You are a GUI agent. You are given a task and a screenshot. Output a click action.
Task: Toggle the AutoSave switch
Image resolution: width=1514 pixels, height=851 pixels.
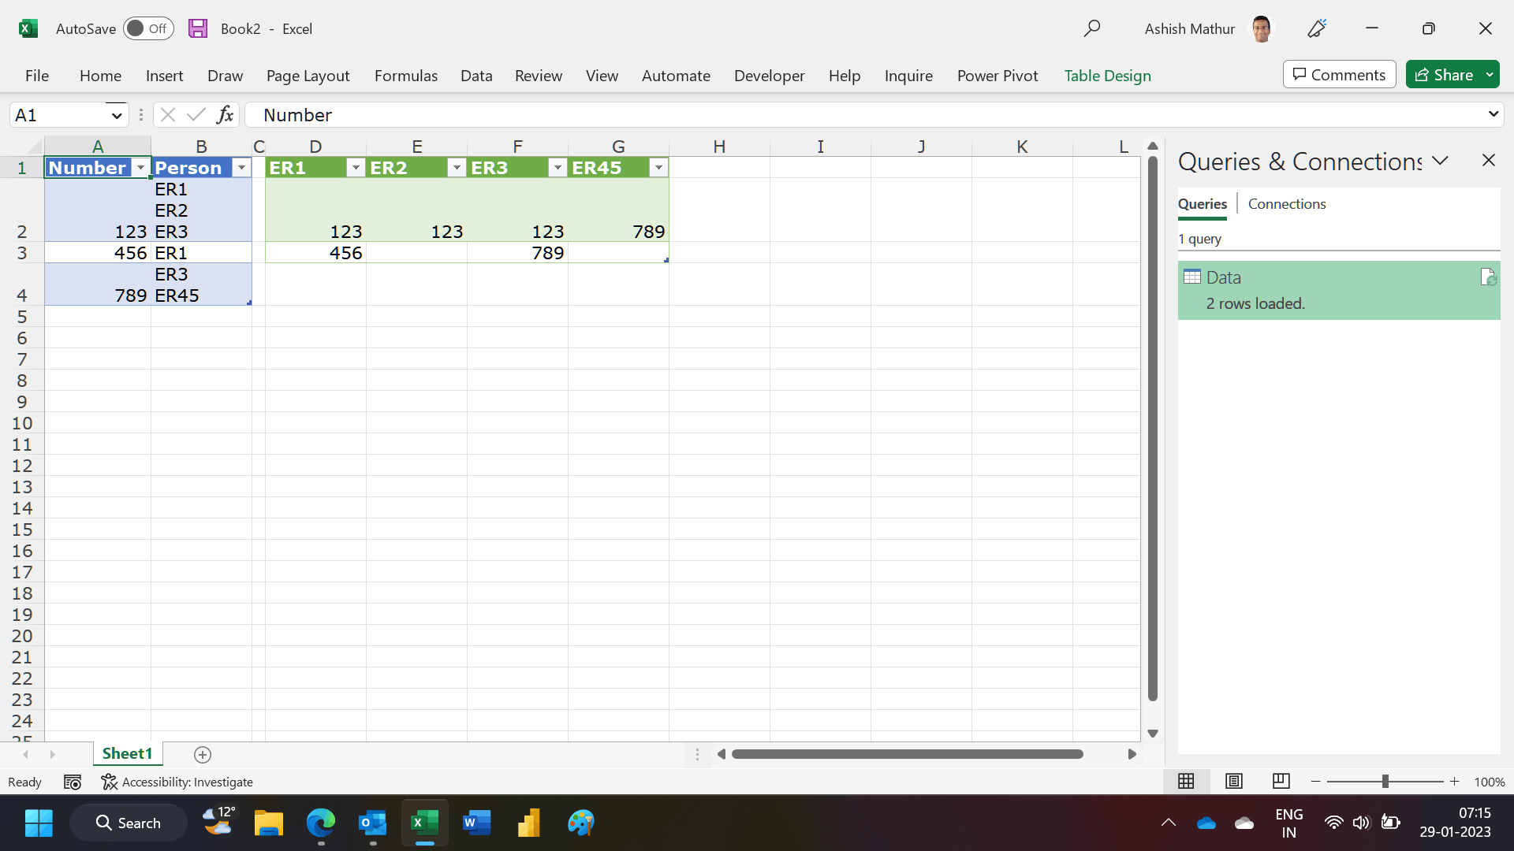tap(148, 28)
